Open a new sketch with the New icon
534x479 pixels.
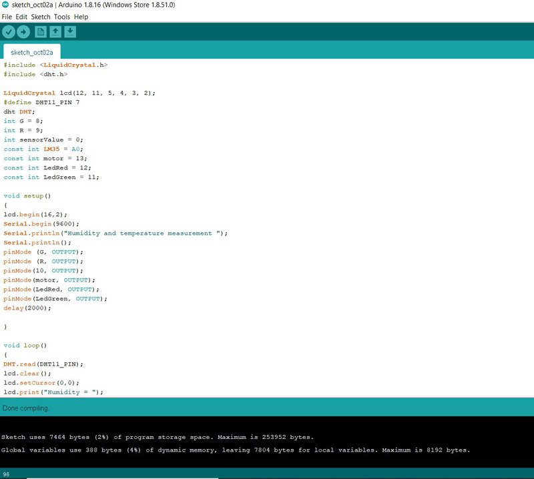[x=41, y=30]
